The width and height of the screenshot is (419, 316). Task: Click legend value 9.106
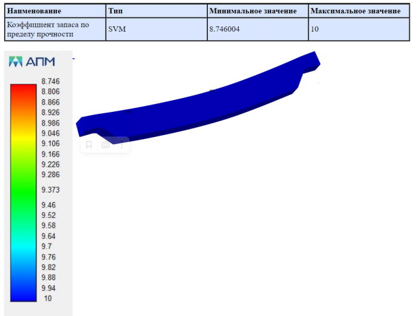(51, 144)
